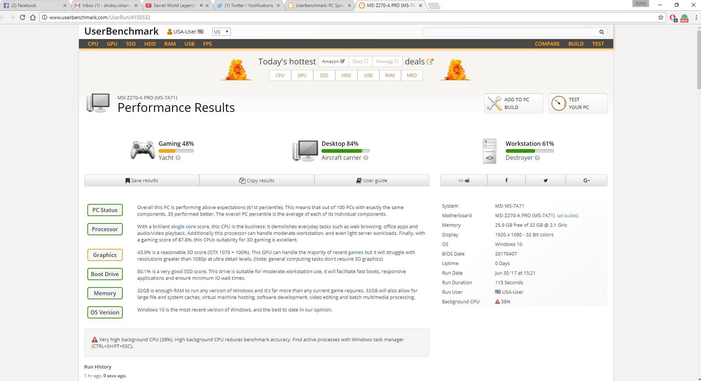Open the GPU menu in the nav bar
Screen dimensions: 701x381
click(112, 44)
